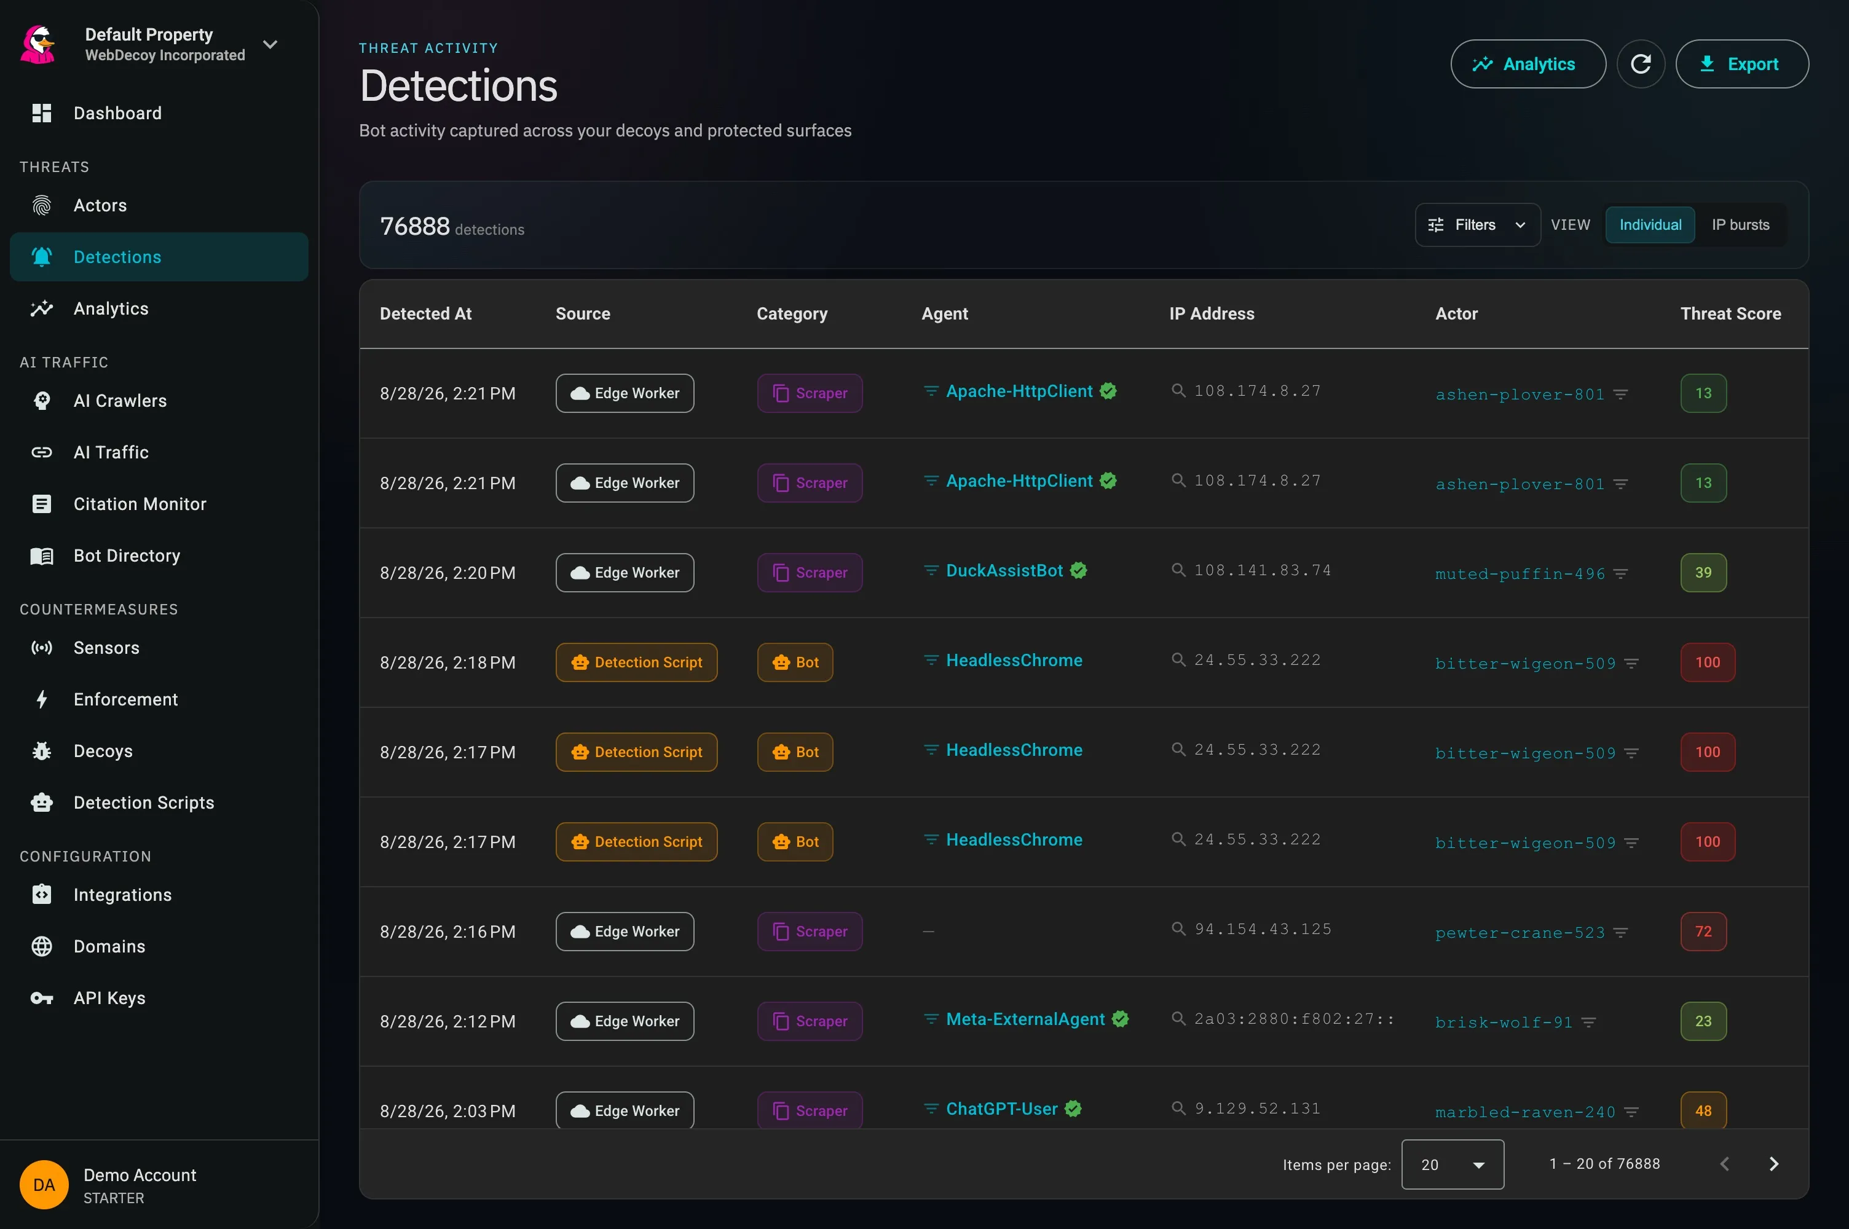The width and height of the screenshot is (1849, 1229).
Task: Open AI Traffic in sidebar
Action: coord(159,452)
